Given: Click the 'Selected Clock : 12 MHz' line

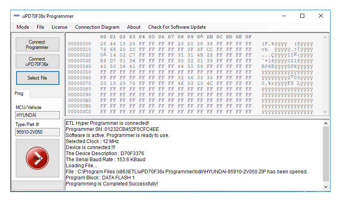Looking at the screenshot, I should [x=92, y=141].
